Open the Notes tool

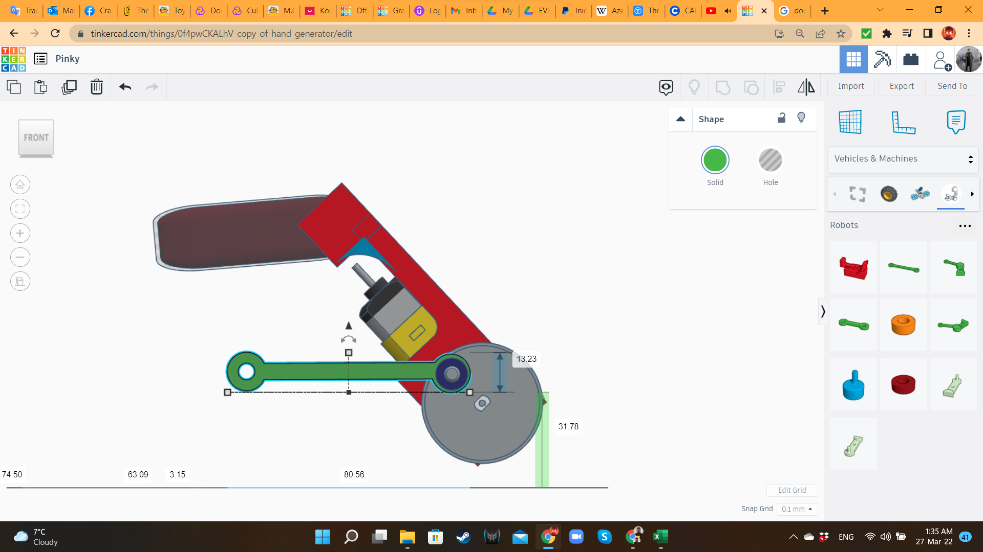tap(956, 123)
